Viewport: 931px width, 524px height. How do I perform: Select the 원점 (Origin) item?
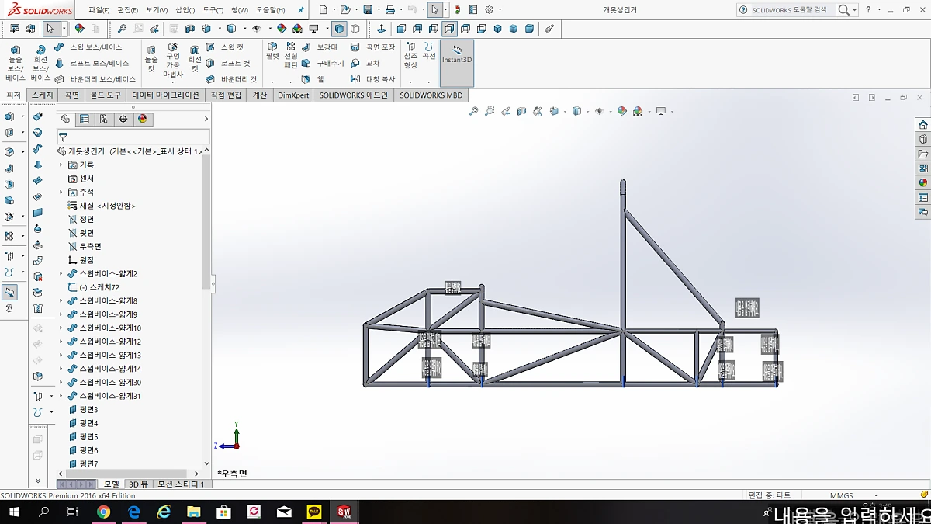[x=81, y=260]
